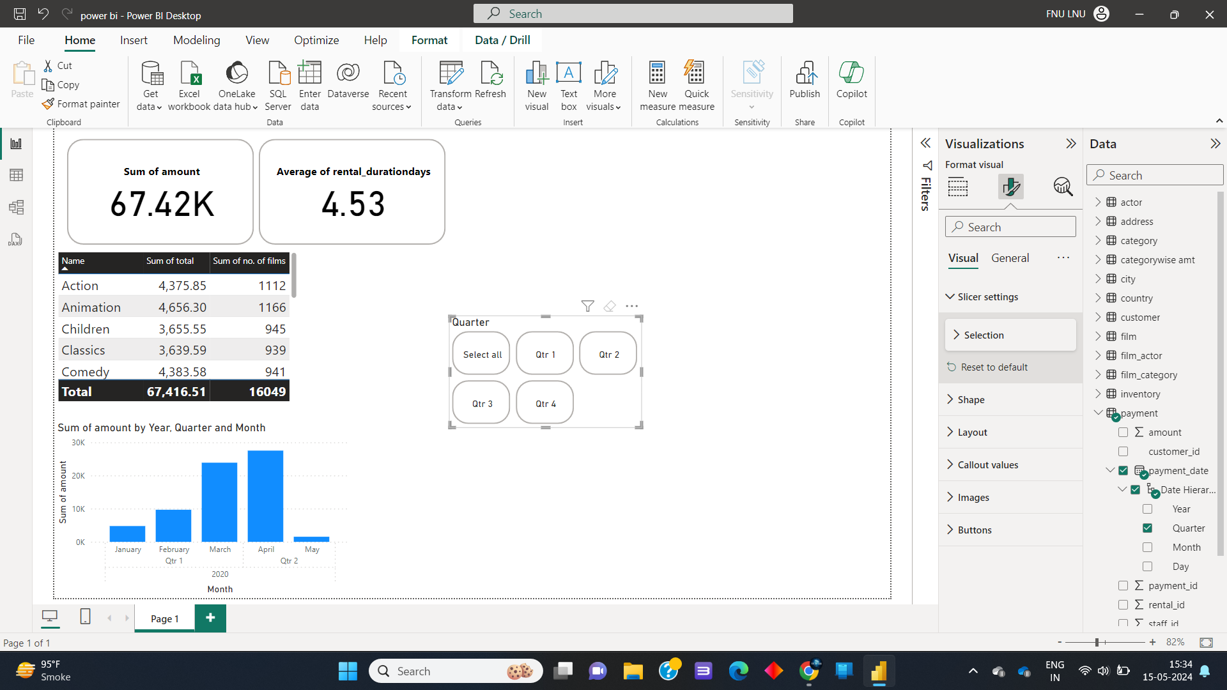Viewport: 1227px width, 690px height.
Task: Launch Copilot from the ribbon
Action: (x=852, y=80)
